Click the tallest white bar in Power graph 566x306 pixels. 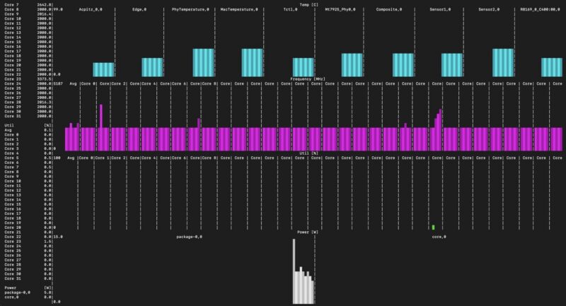pyautogui.click(x=294, y=271)
